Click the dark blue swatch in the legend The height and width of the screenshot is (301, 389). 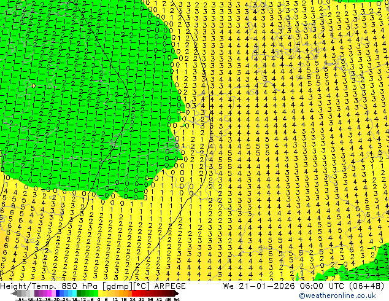pyautogui.click(x=58, y=293)
